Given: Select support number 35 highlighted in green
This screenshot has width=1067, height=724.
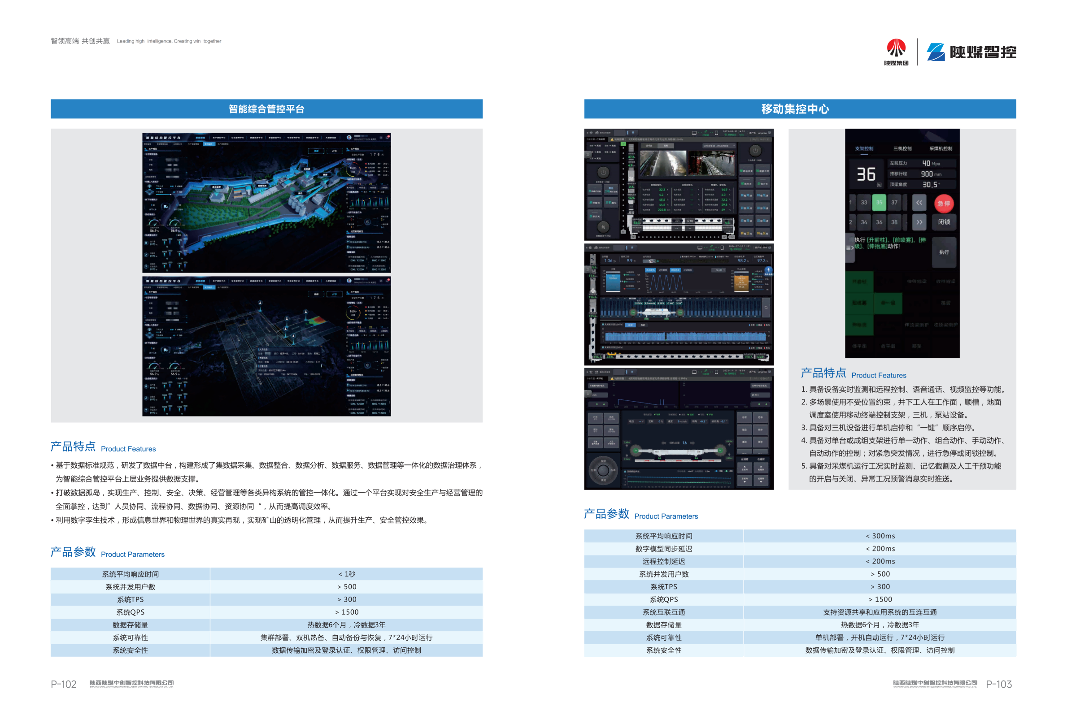Looking at the screenshot, I should 879,202.
